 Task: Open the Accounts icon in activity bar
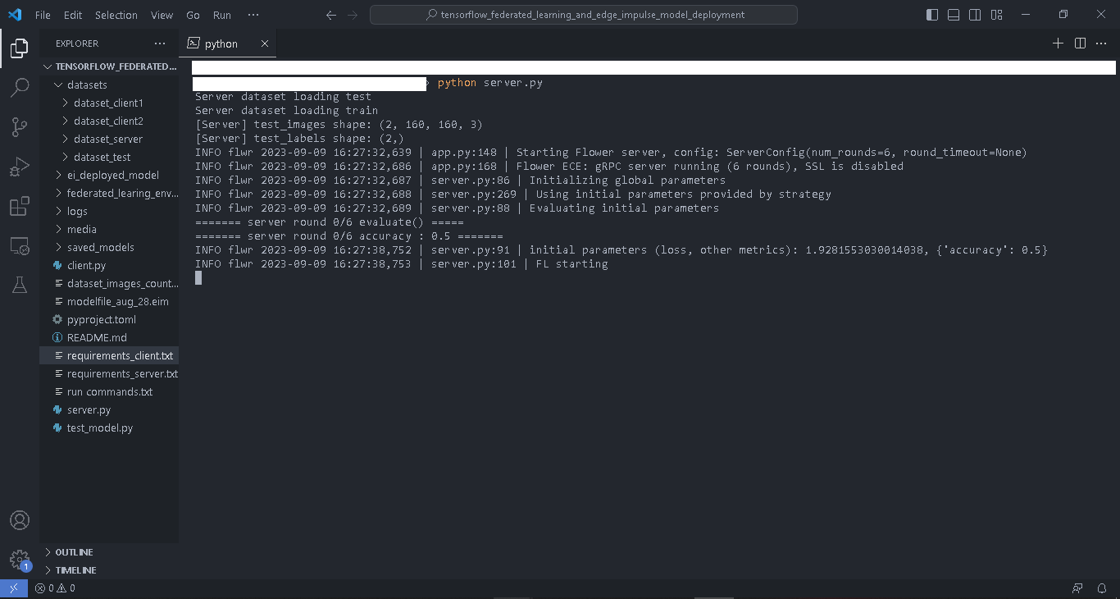(x=19, y=520)
